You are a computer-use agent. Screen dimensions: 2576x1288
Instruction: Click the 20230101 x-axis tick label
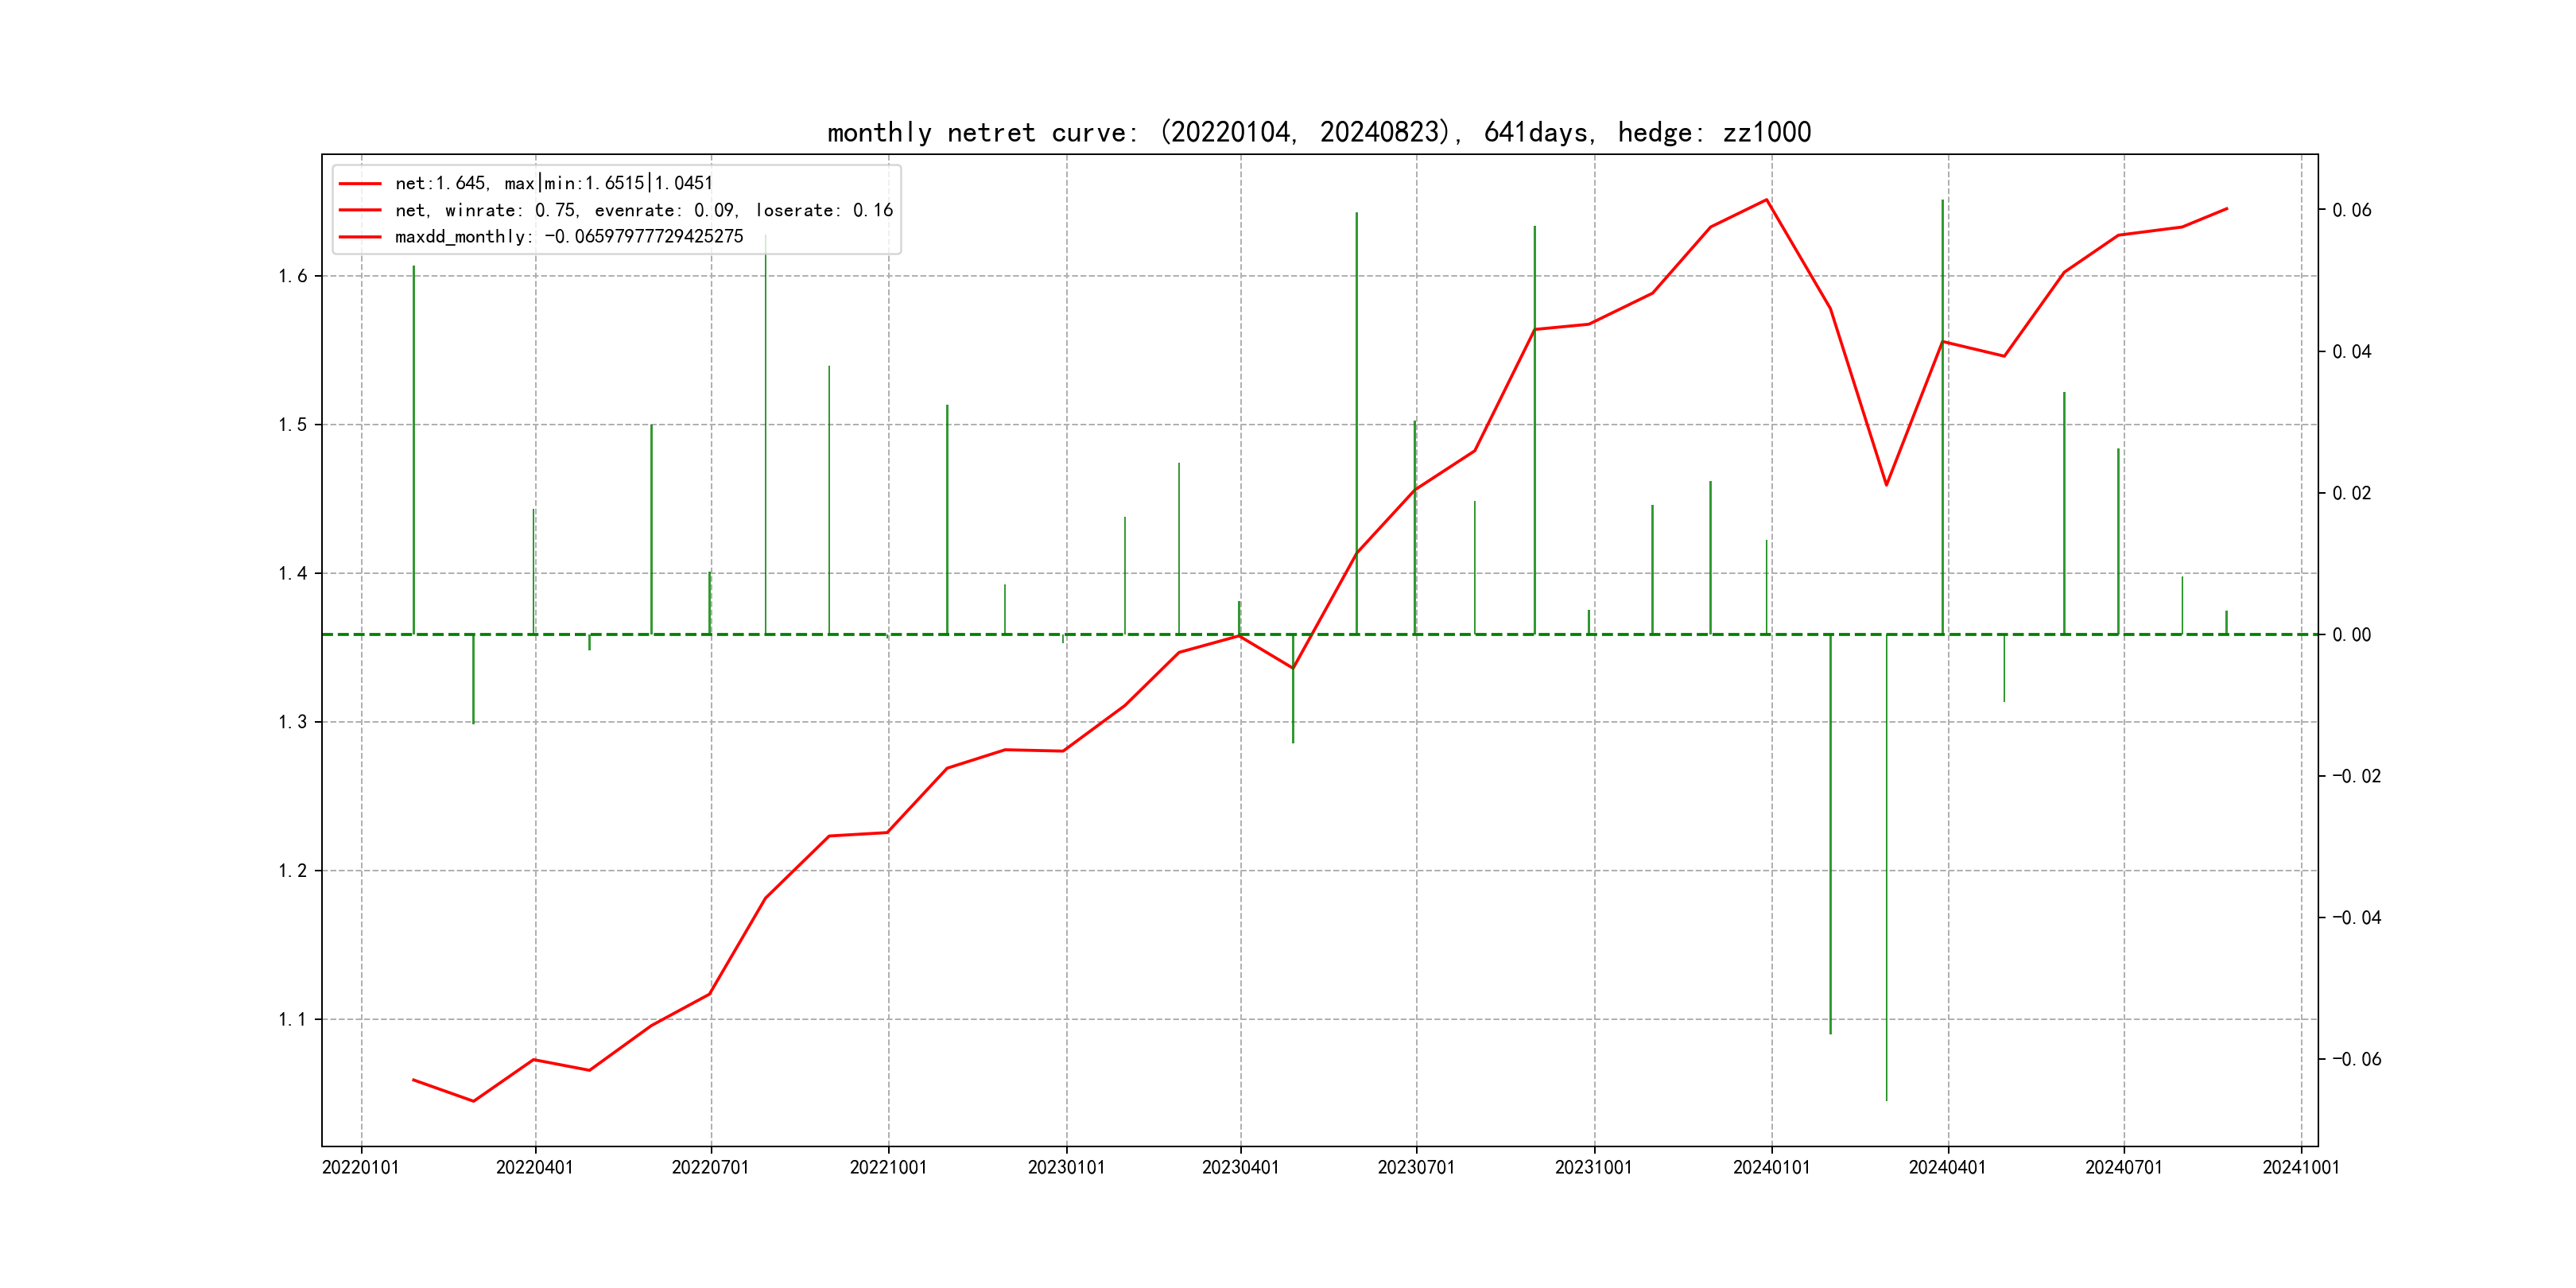(1066, 1167)
